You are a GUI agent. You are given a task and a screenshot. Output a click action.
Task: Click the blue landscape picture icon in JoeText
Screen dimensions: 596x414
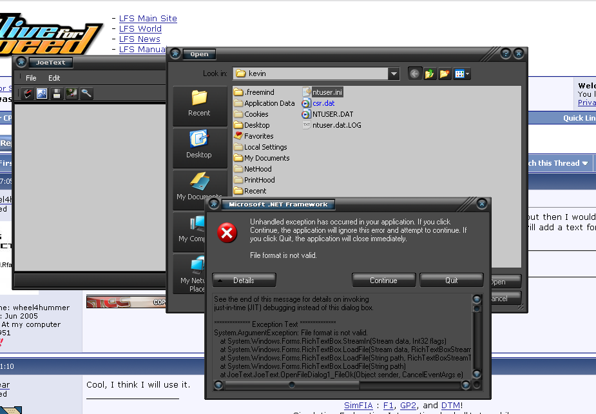coord(42,94)
